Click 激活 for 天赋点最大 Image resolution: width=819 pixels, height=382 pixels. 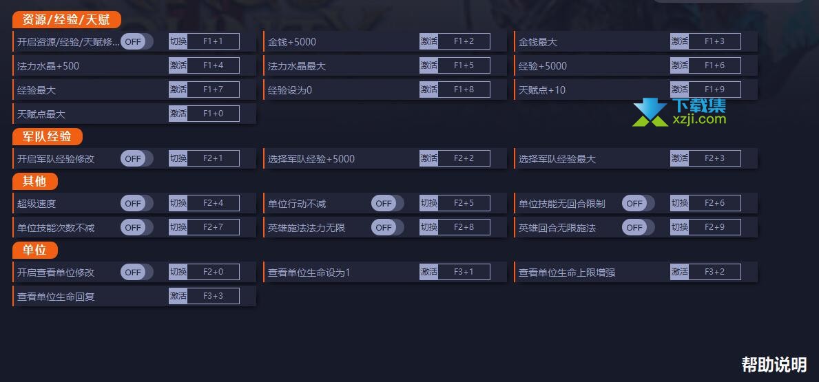178,114
